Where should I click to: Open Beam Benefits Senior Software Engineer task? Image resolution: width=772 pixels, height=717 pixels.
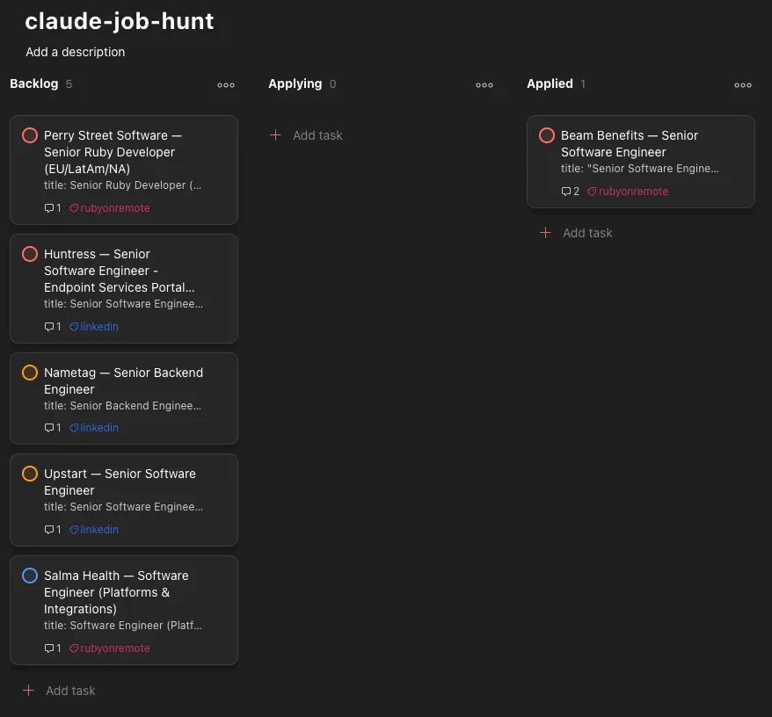click(x=630, y=144)
